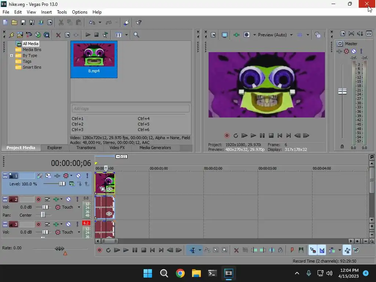
Task: Insert marker using the red flag icon
Action: (292, 250)
